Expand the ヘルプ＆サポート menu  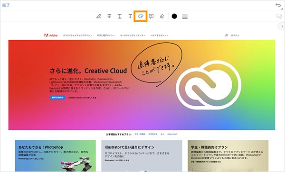click(159, 36)
